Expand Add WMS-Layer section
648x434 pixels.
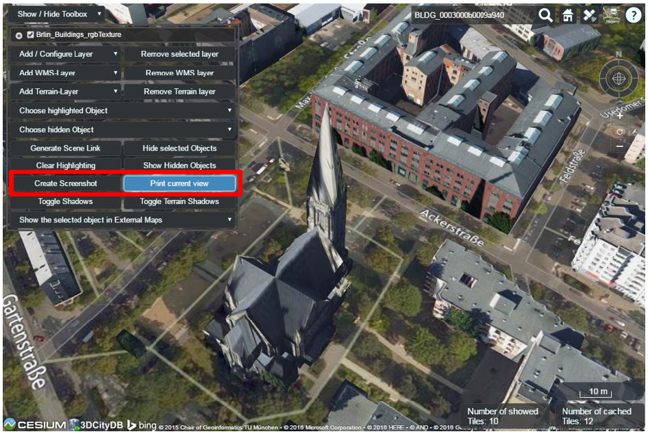tap(65, 73)
